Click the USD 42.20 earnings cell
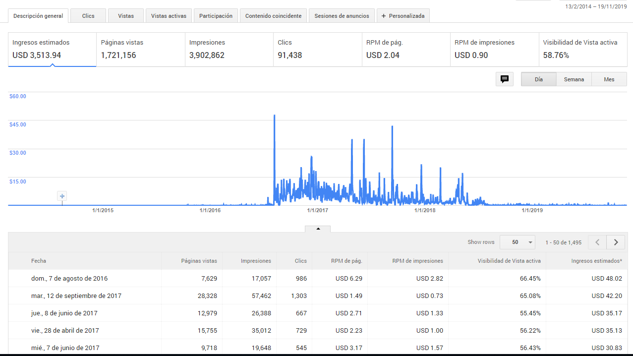The image size is (633, 356). click(x=607, y=296)
